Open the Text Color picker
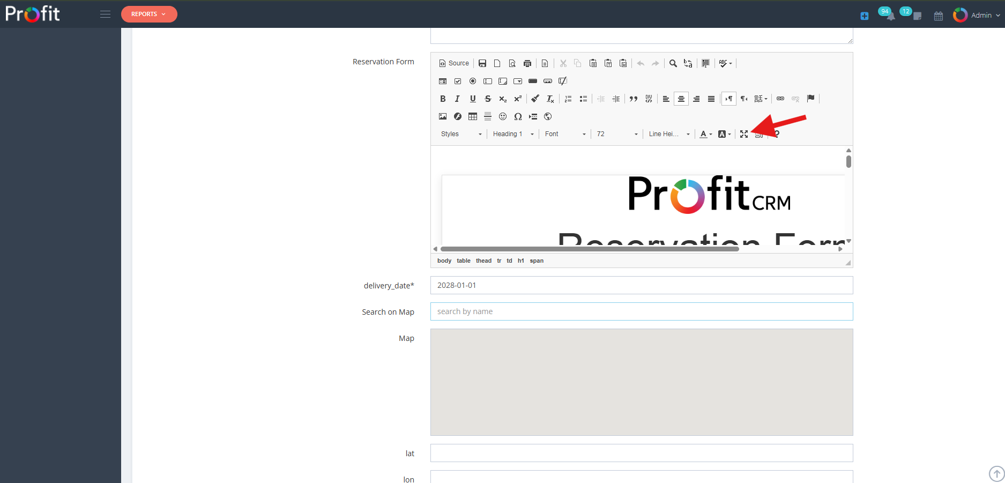 pyautogui.click(x=705, y=133)
